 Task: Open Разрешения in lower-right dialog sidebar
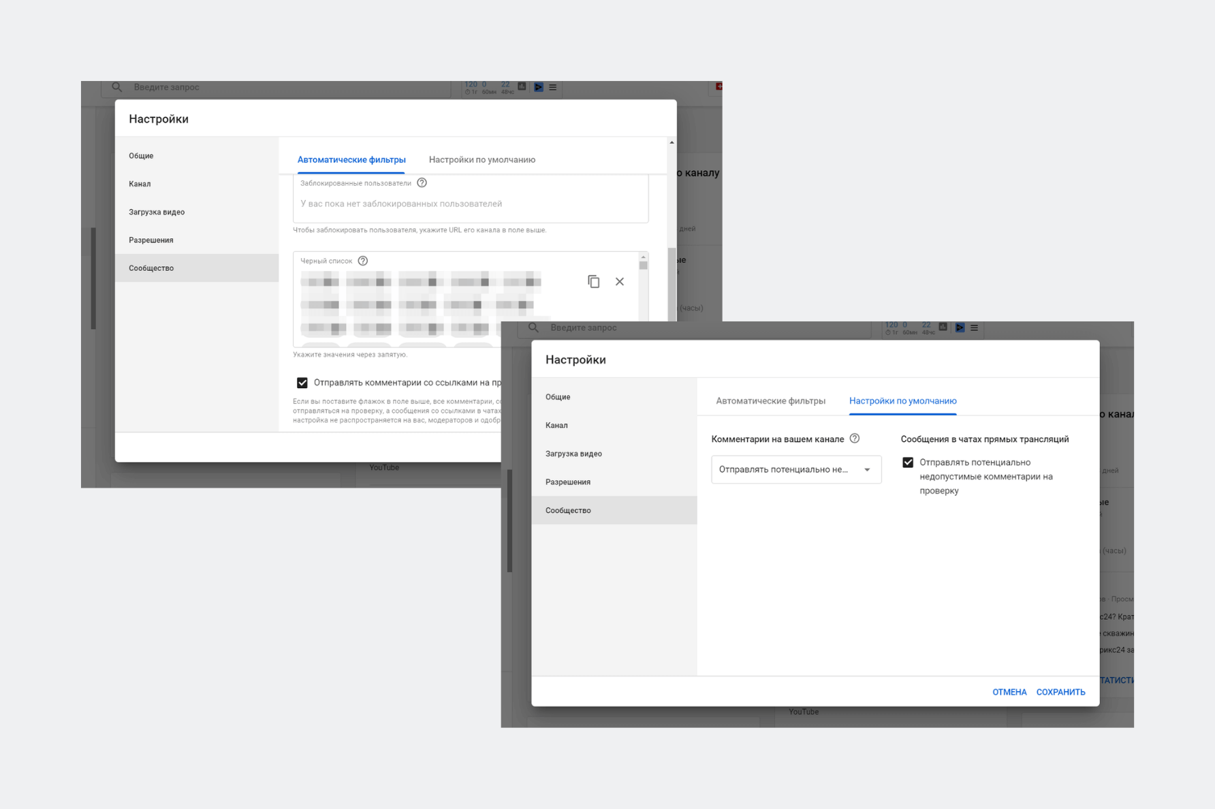coord(614,481)
